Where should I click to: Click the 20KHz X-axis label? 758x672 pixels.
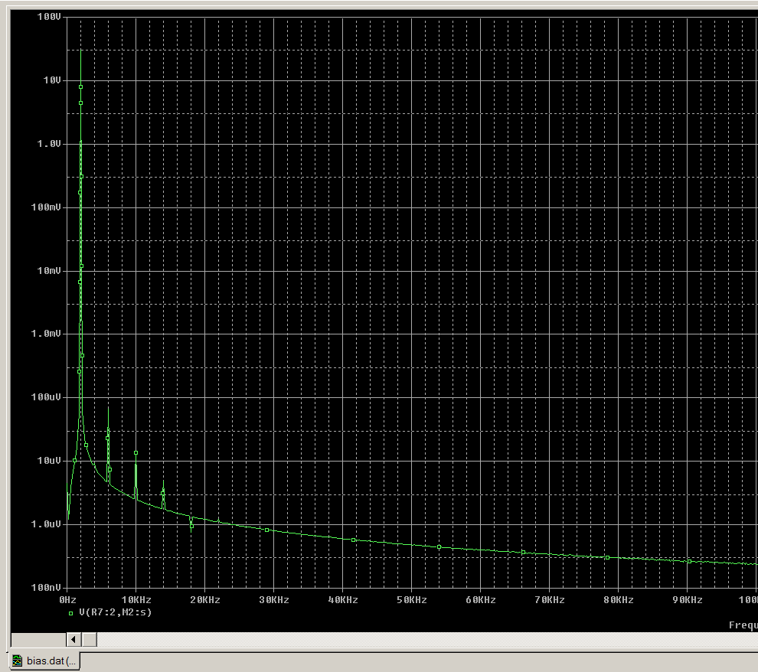pos(205,600)
